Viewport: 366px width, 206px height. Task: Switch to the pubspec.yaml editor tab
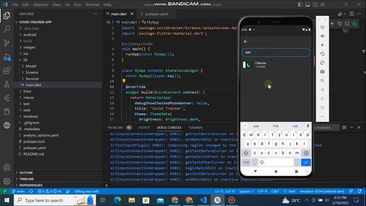156,14
